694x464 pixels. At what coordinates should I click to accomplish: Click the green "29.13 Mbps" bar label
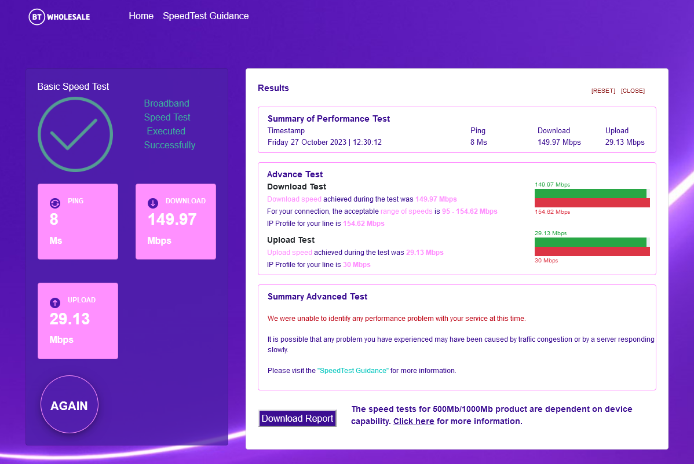[550, 233]
